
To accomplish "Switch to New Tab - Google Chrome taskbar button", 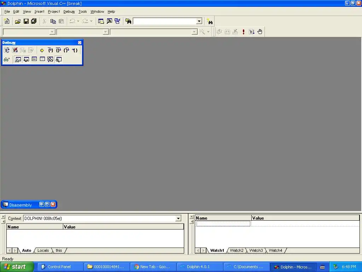I will (x=153, y=267).
